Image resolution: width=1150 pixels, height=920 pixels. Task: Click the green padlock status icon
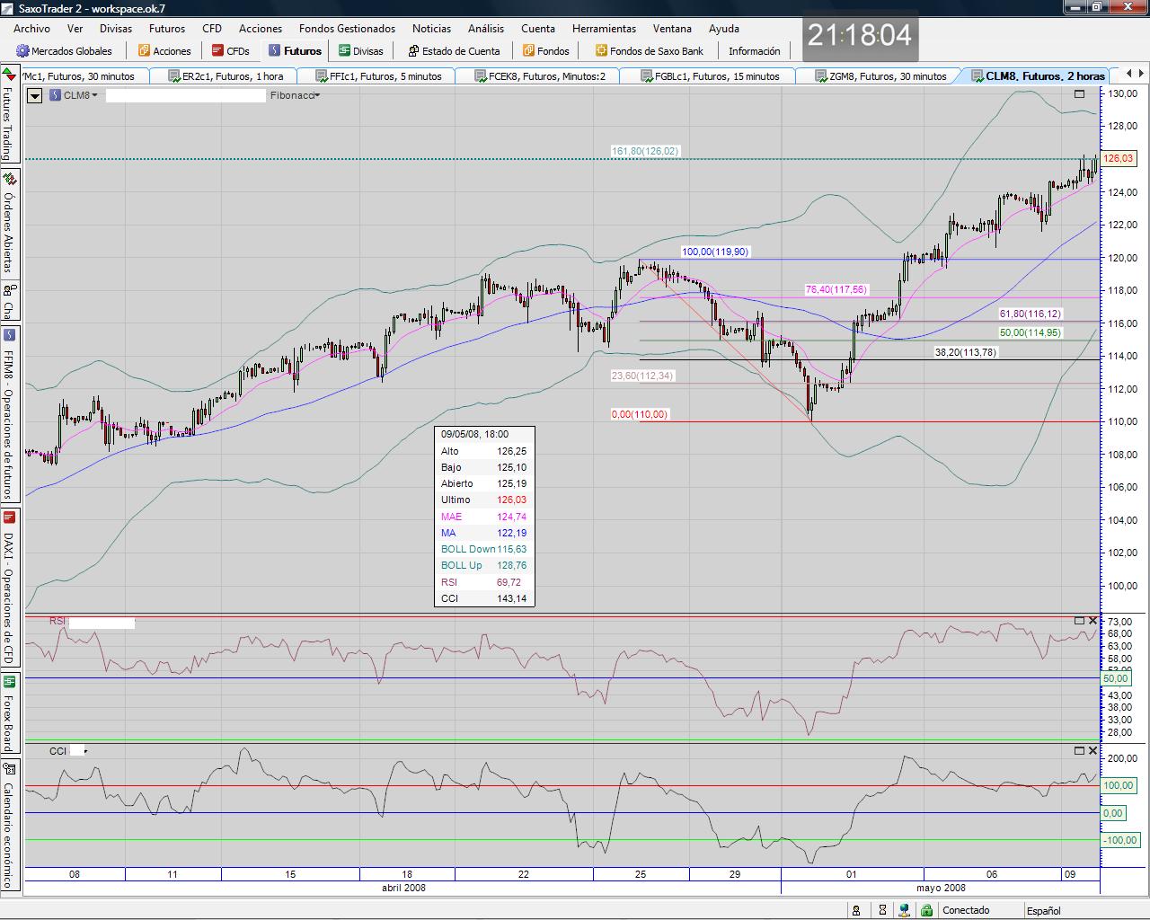pyautogui.click(x=926, y=910)
